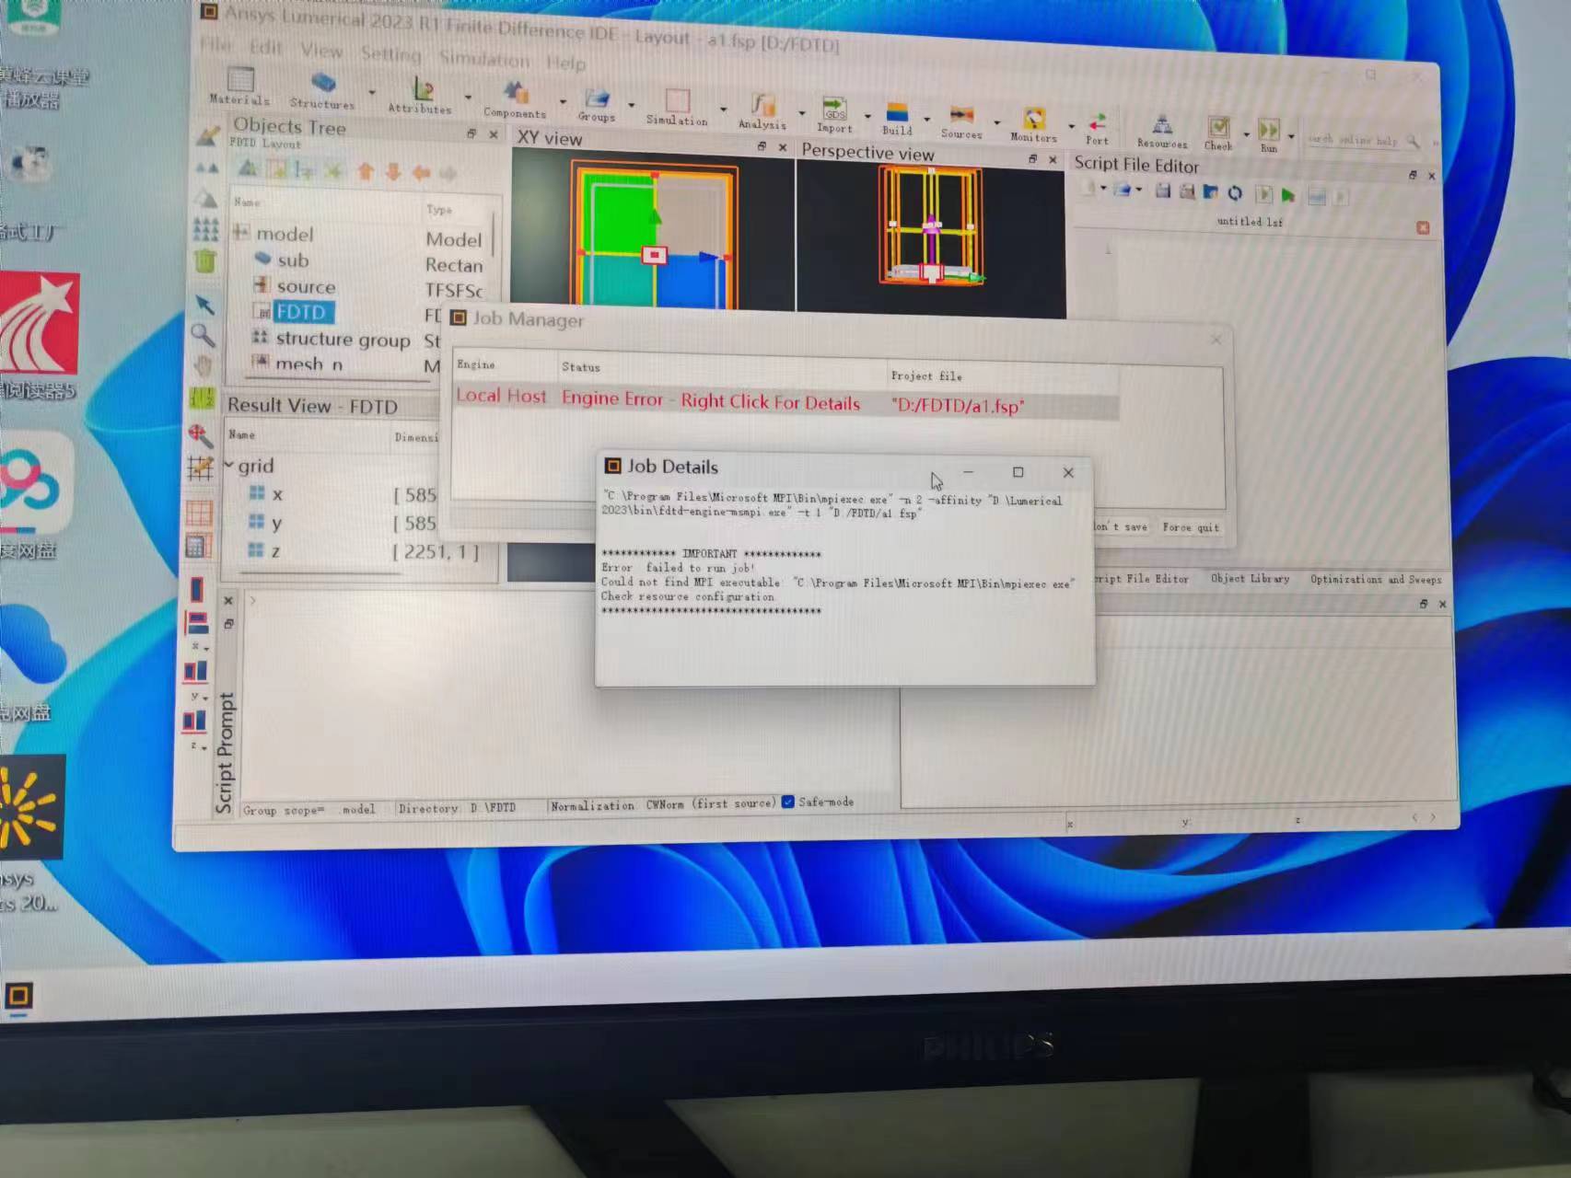The width and height of the screenshot is (1571, 1178).
Task: Click the Reload script refresh icon
Action: (1235, 192)
